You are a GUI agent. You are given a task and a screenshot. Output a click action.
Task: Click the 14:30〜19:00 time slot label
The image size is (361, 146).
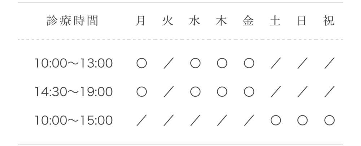point(74,92)
